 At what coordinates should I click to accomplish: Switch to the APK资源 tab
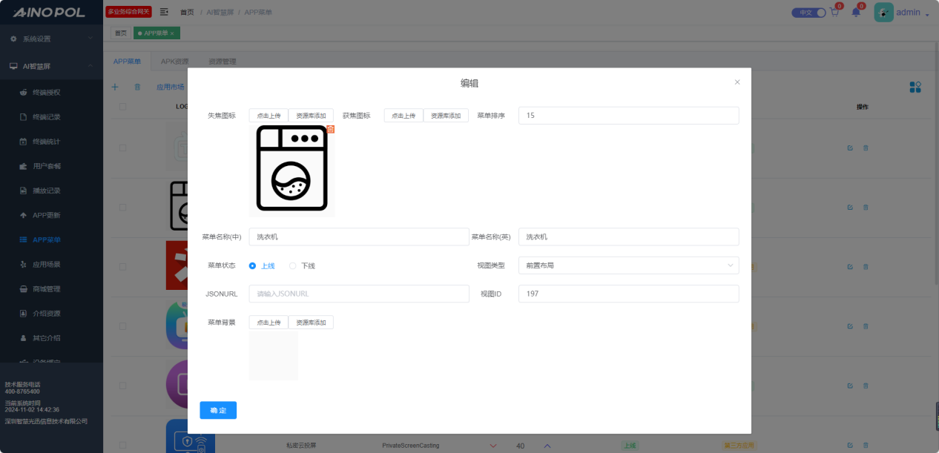pyautogui.click(x=174, y=62)
